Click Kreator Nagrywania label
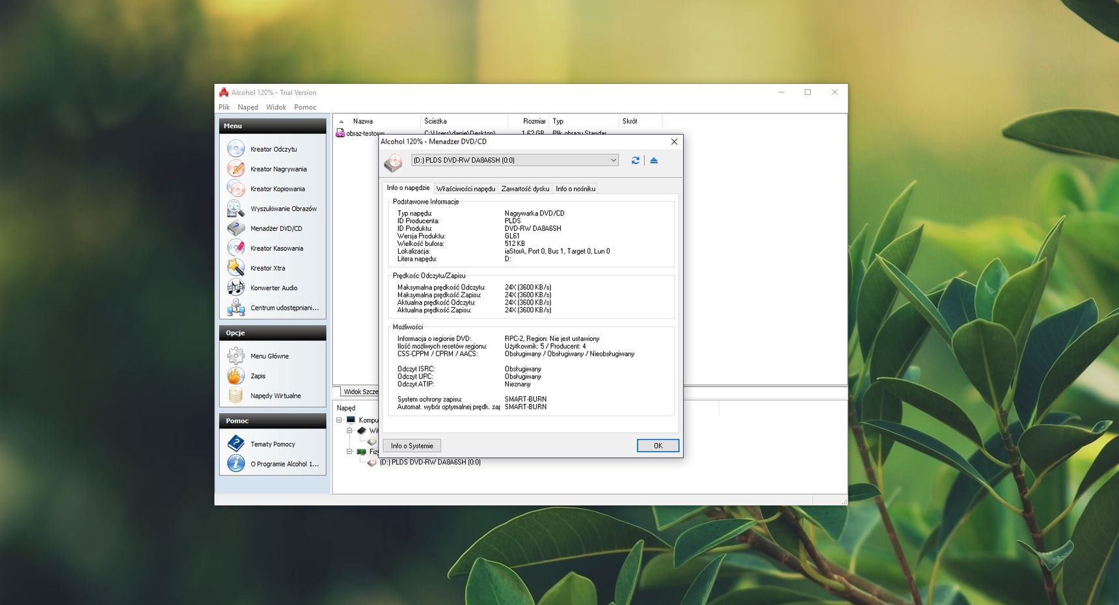Screen dimensions: 1119x605 coord(278,169)
